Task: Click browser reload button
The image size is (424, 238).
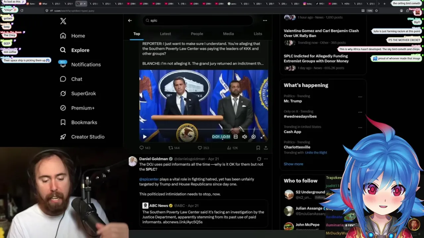Action: click(x=22, y=10)
